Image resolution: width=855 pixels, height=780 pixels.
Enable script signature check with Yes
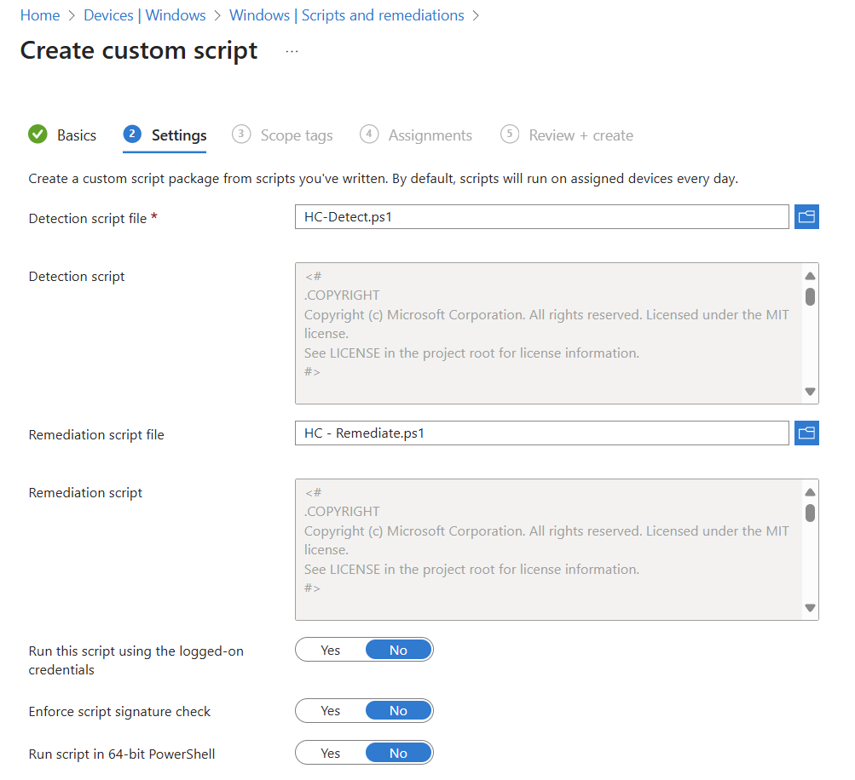point(331,711)
